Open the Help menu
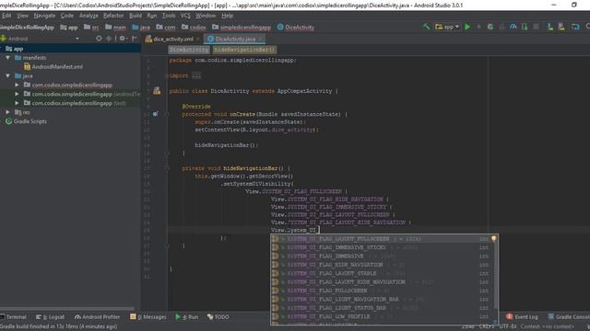This screenshot has width=590, height=331. tap(228, 16)
